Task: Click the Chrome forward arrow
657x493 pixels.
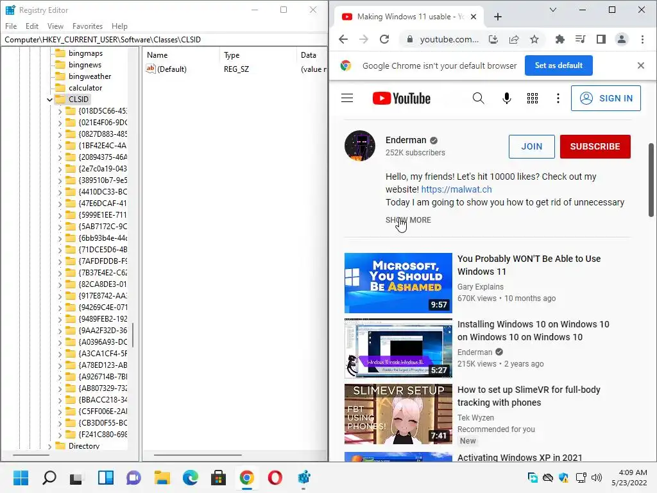Action: tap(364, 39)
